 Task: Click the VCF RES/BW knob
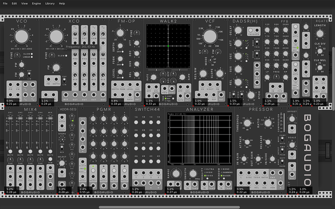click(x=203, y=73)
